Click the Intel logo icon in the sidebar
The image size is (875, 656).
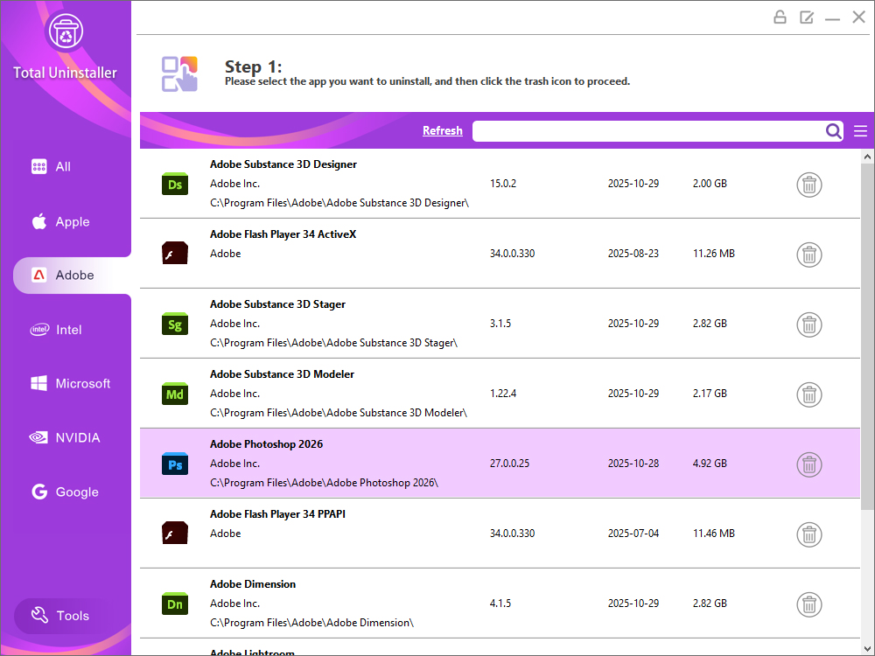click(x=39, y=330)
